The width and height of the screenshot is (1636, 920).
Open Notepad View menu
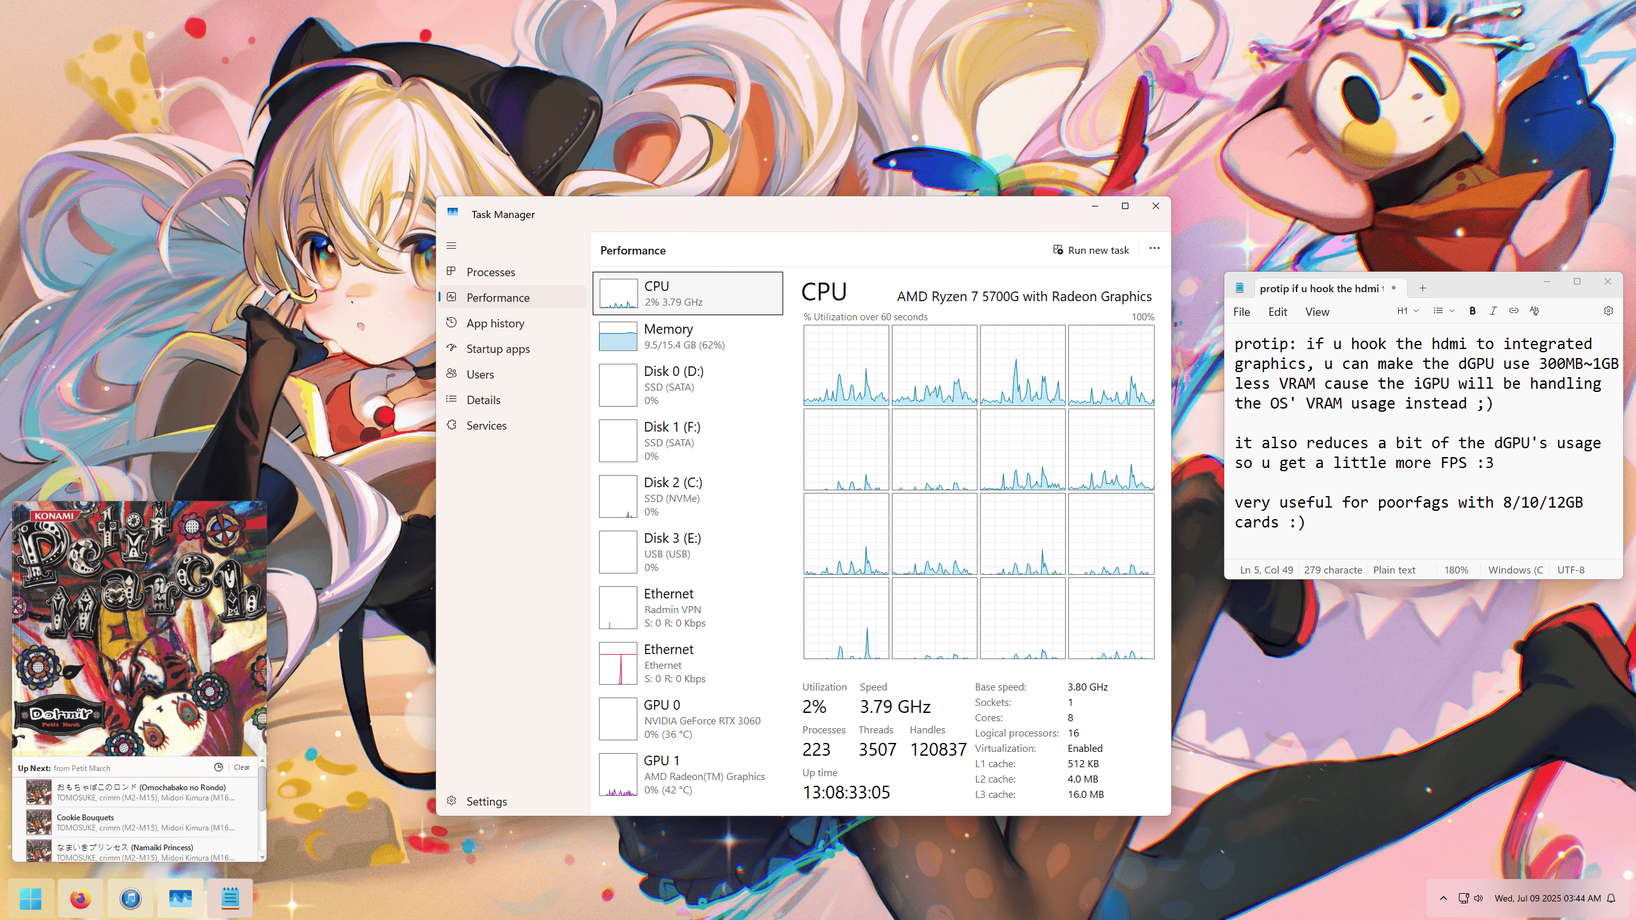click(x=1317, y=312)
